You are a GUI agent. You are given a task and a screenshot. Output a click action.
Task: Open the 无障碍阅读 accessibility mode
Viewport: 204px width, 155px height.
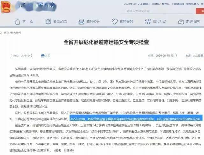pyautogui.click(x=178, y=4)
